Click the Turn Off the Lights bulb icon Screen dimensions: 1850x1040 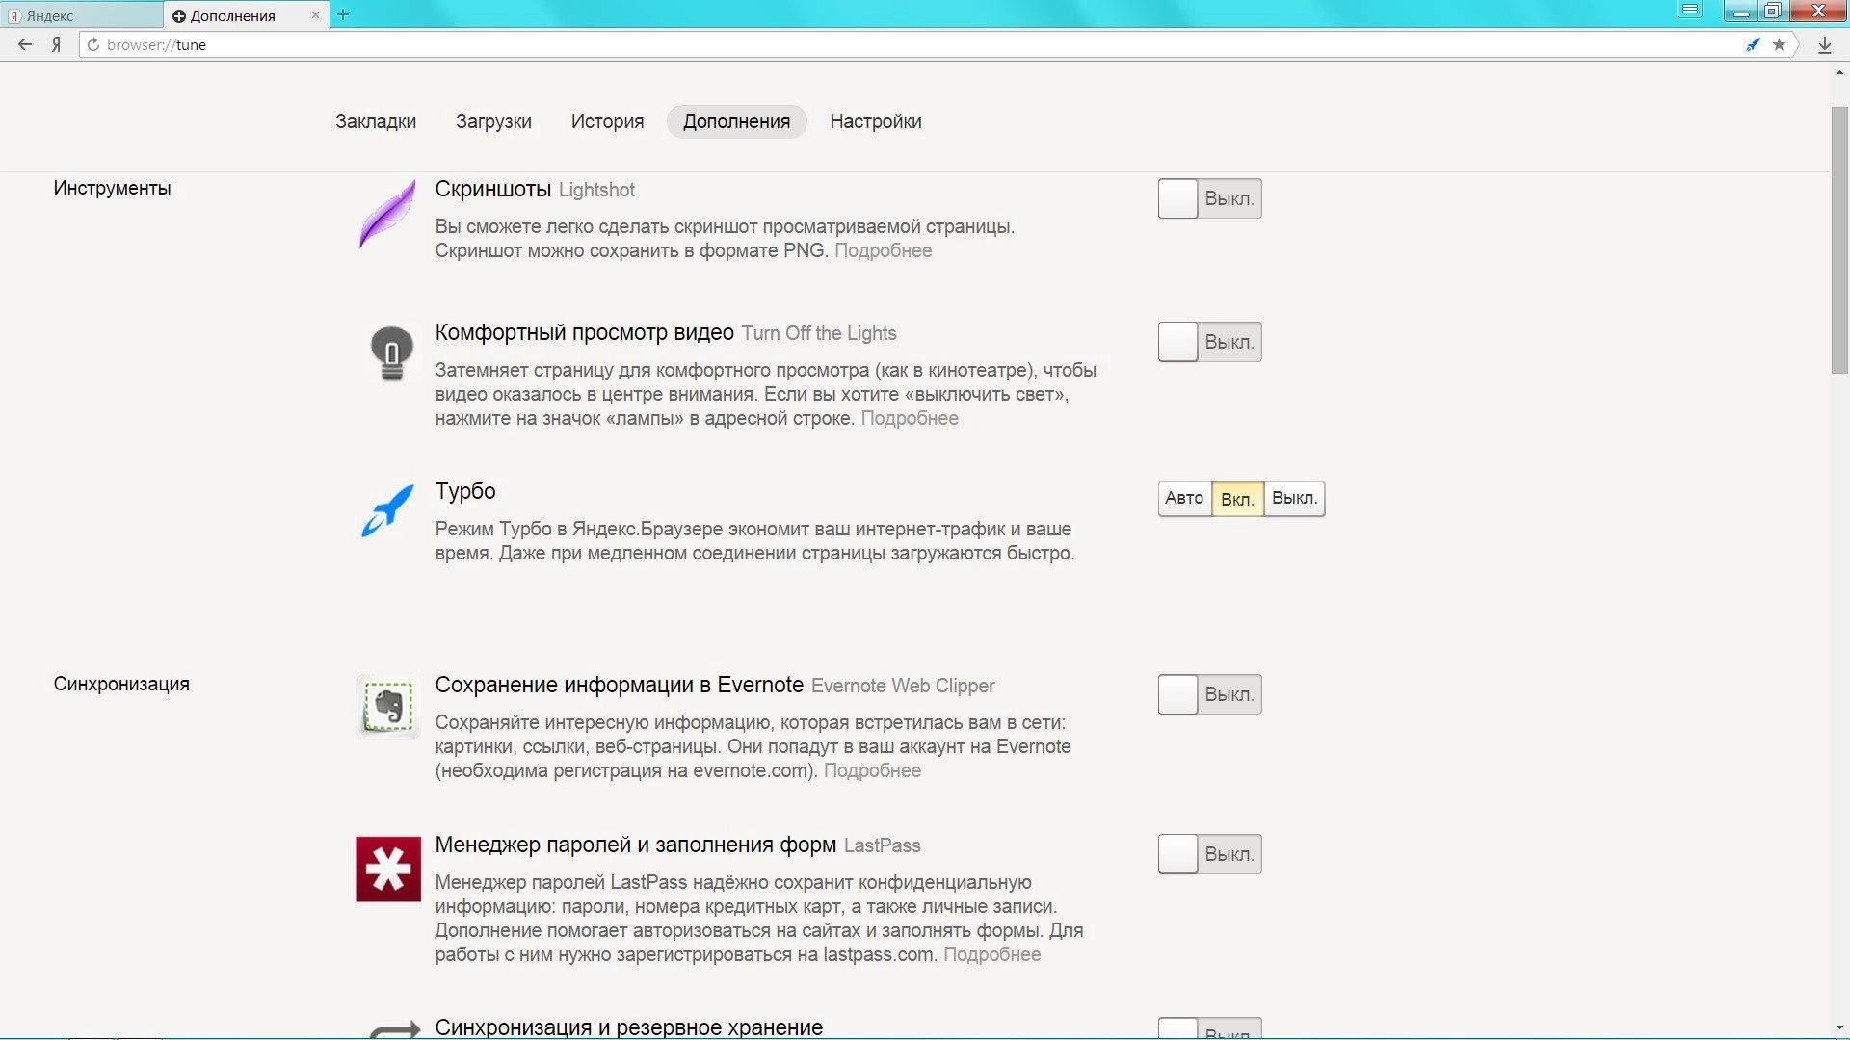(391, 353)
